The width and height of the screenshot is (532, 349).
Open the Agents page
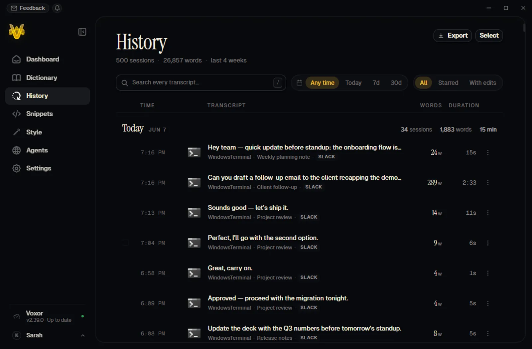48,150
